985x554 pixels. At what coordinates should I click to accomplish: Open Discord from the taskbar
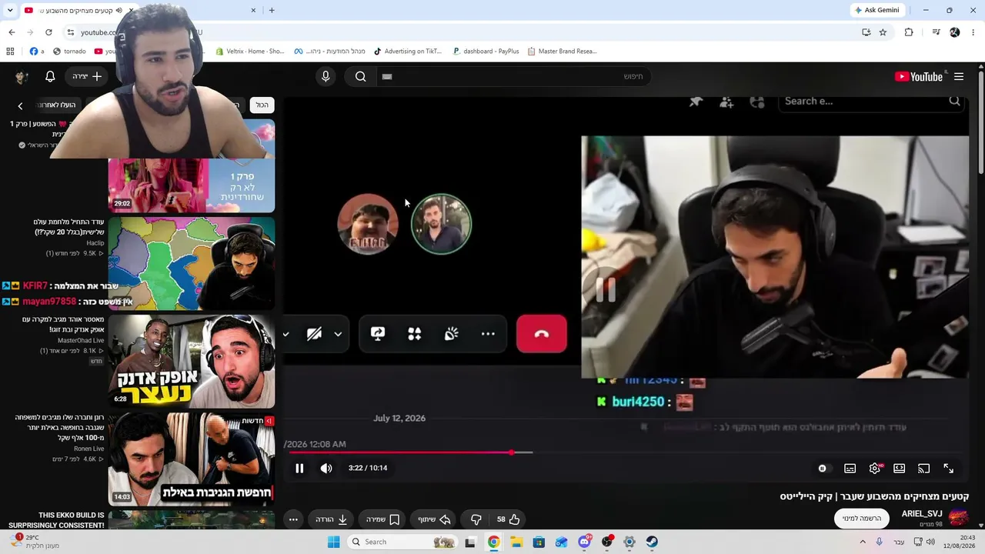585,542
